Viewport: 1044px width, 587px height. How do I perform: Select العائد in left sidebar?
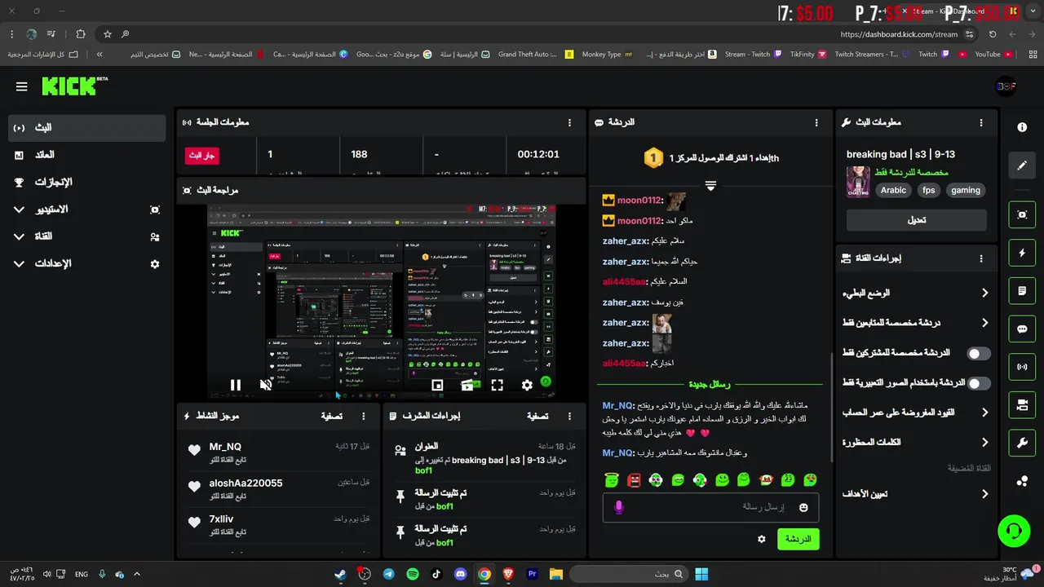click(x=87, y=155)
